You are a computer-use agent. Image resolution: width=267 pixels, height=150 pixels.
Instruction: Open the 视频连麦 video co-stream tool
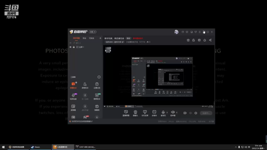point(73,96)
